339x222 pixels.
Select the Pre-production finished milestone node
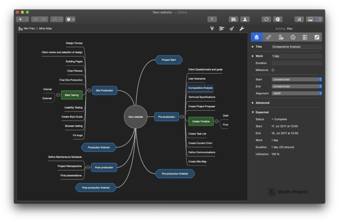(175, 173)
